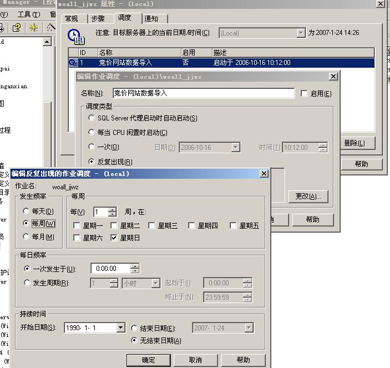Open the 结束日期 date dropdown arrow

click(x=249, y=327)
